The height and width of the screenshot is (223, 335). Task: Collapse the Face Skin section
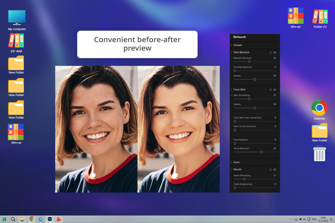point(232,90)
